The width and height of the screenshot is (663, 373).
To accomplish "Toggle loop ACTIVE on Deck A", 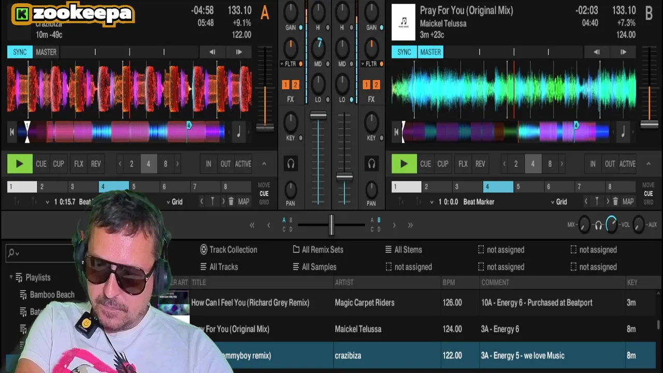I will (243, 164).
